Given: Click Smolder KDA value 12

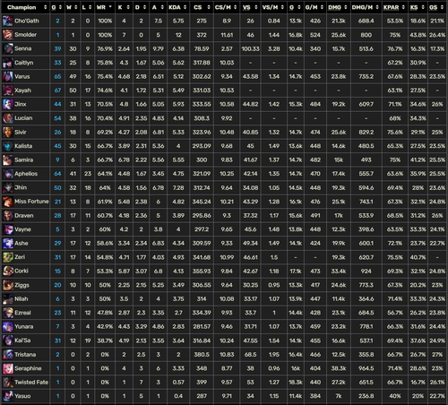Looking at the screenshot, I should click(x=178, y=35).
